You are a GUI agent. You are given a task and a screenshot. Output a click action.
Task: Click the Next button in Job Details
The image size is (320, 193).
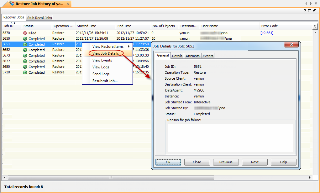click(x=254, y=162)
